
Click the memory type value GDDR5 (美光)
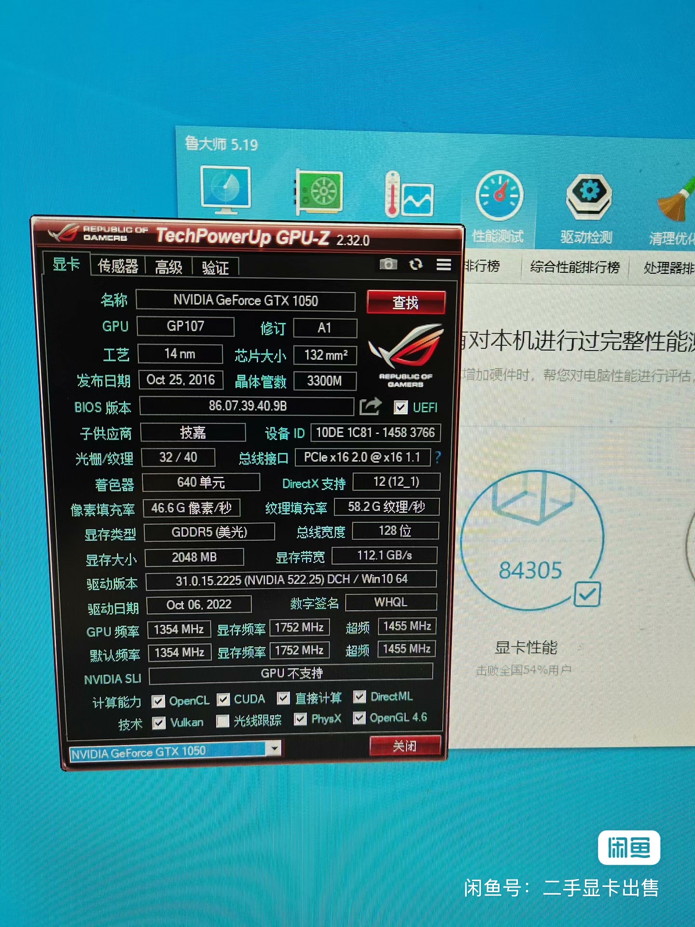(209, 532)
